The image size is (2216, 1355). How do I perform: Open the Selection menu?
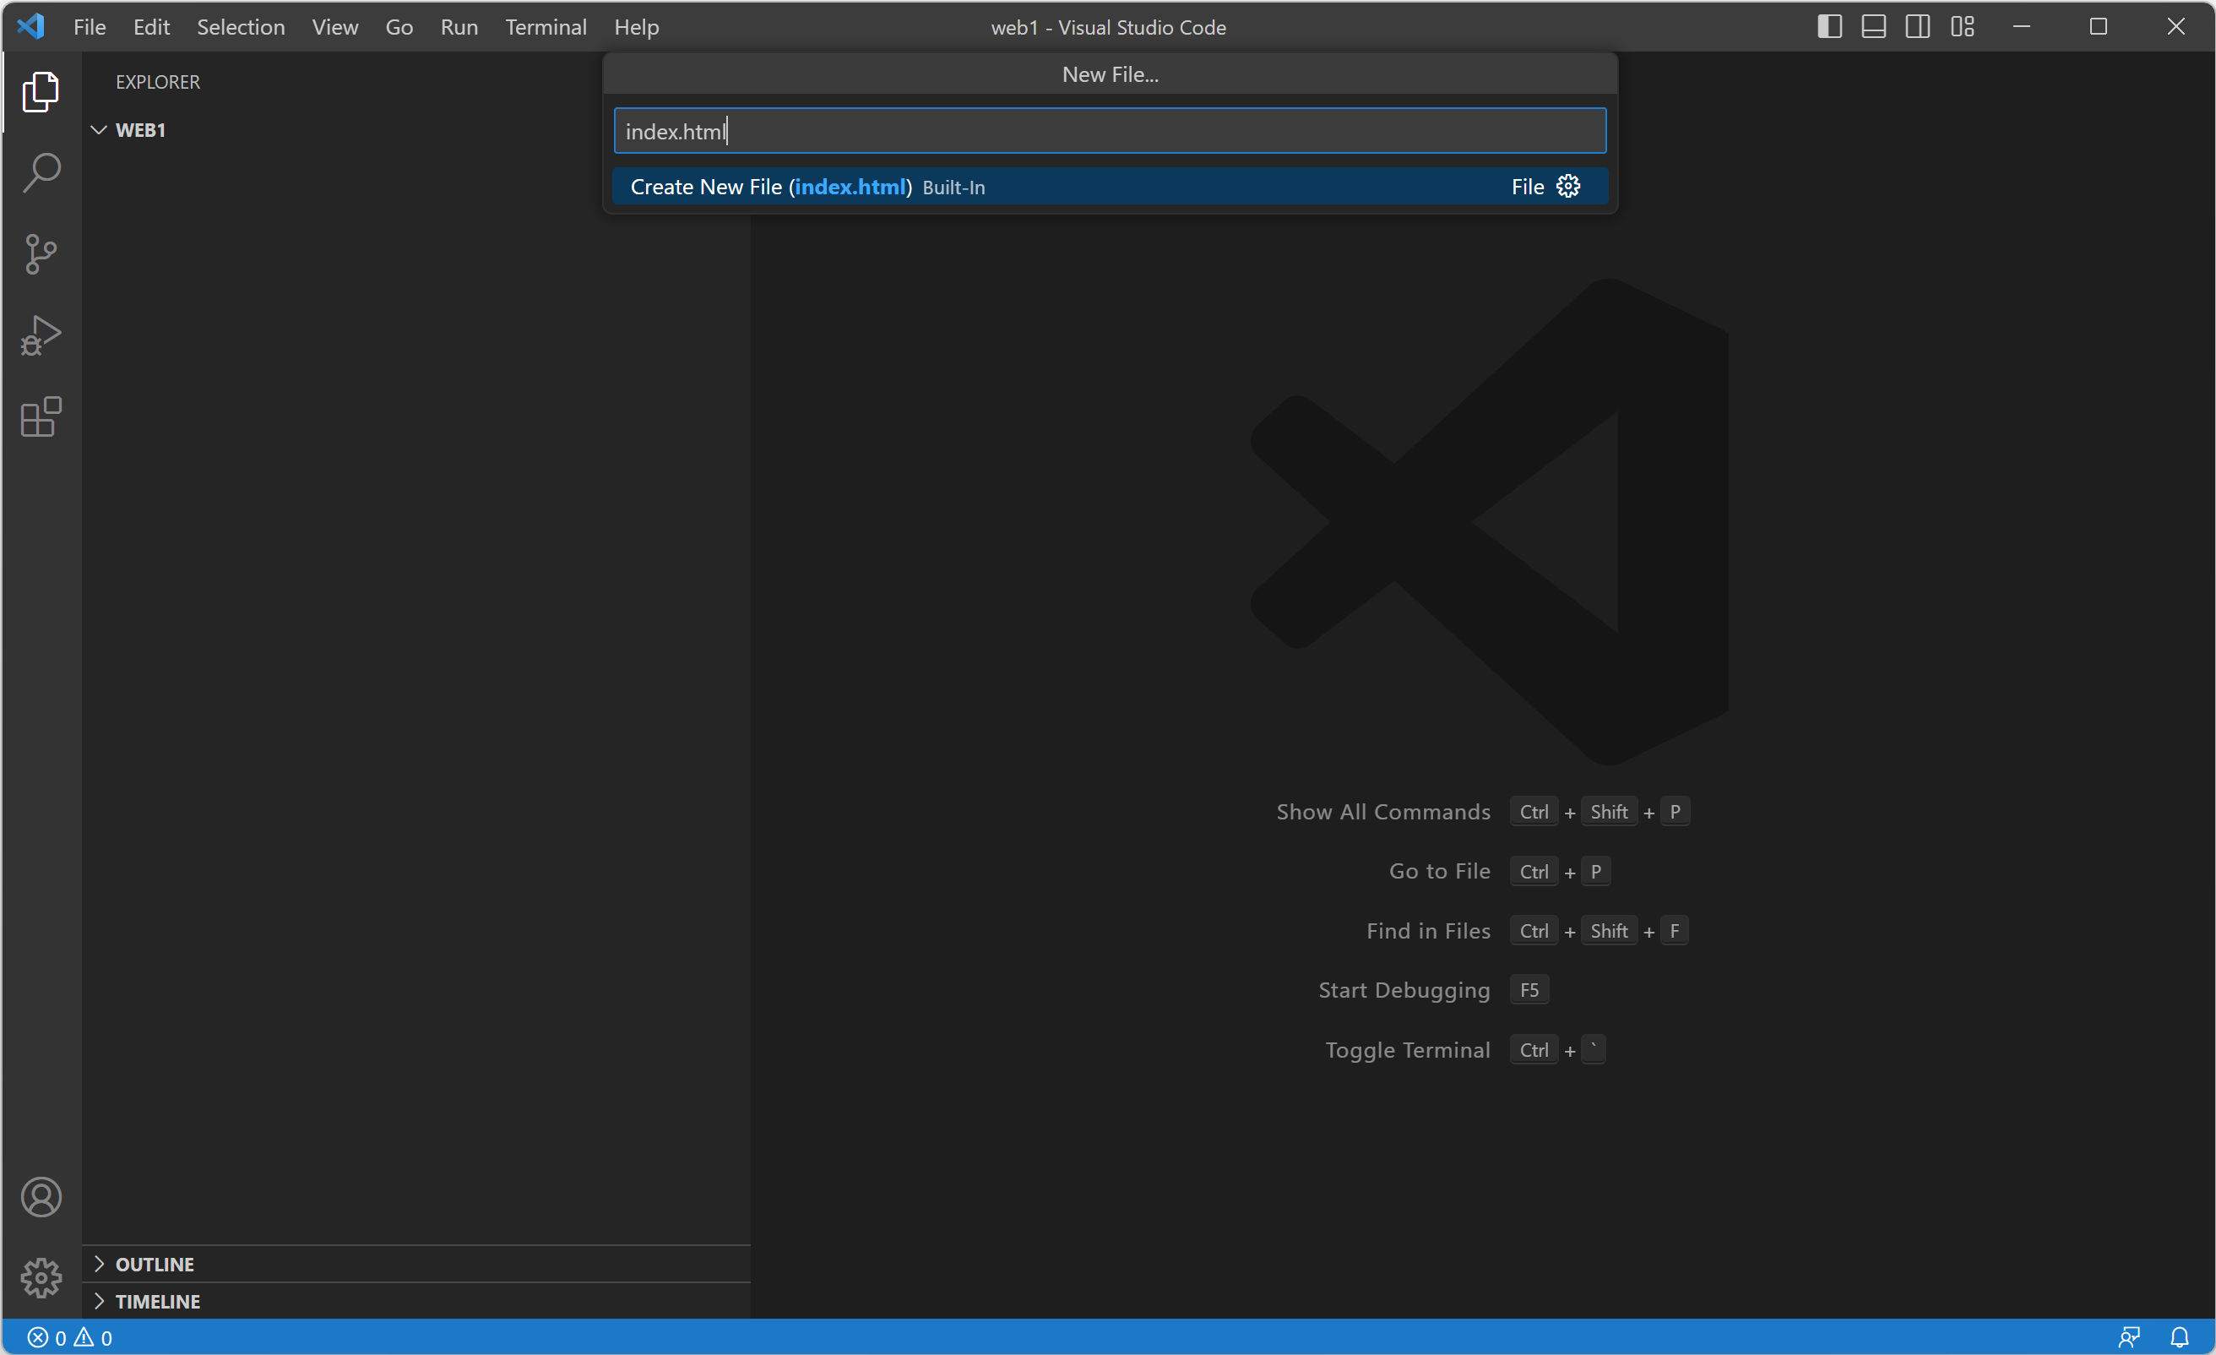[240, 27]
